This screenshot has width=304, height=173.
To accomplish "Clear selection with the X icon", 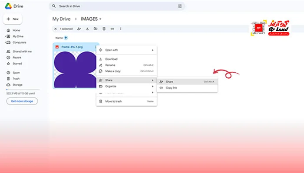I will click(55, 29).
